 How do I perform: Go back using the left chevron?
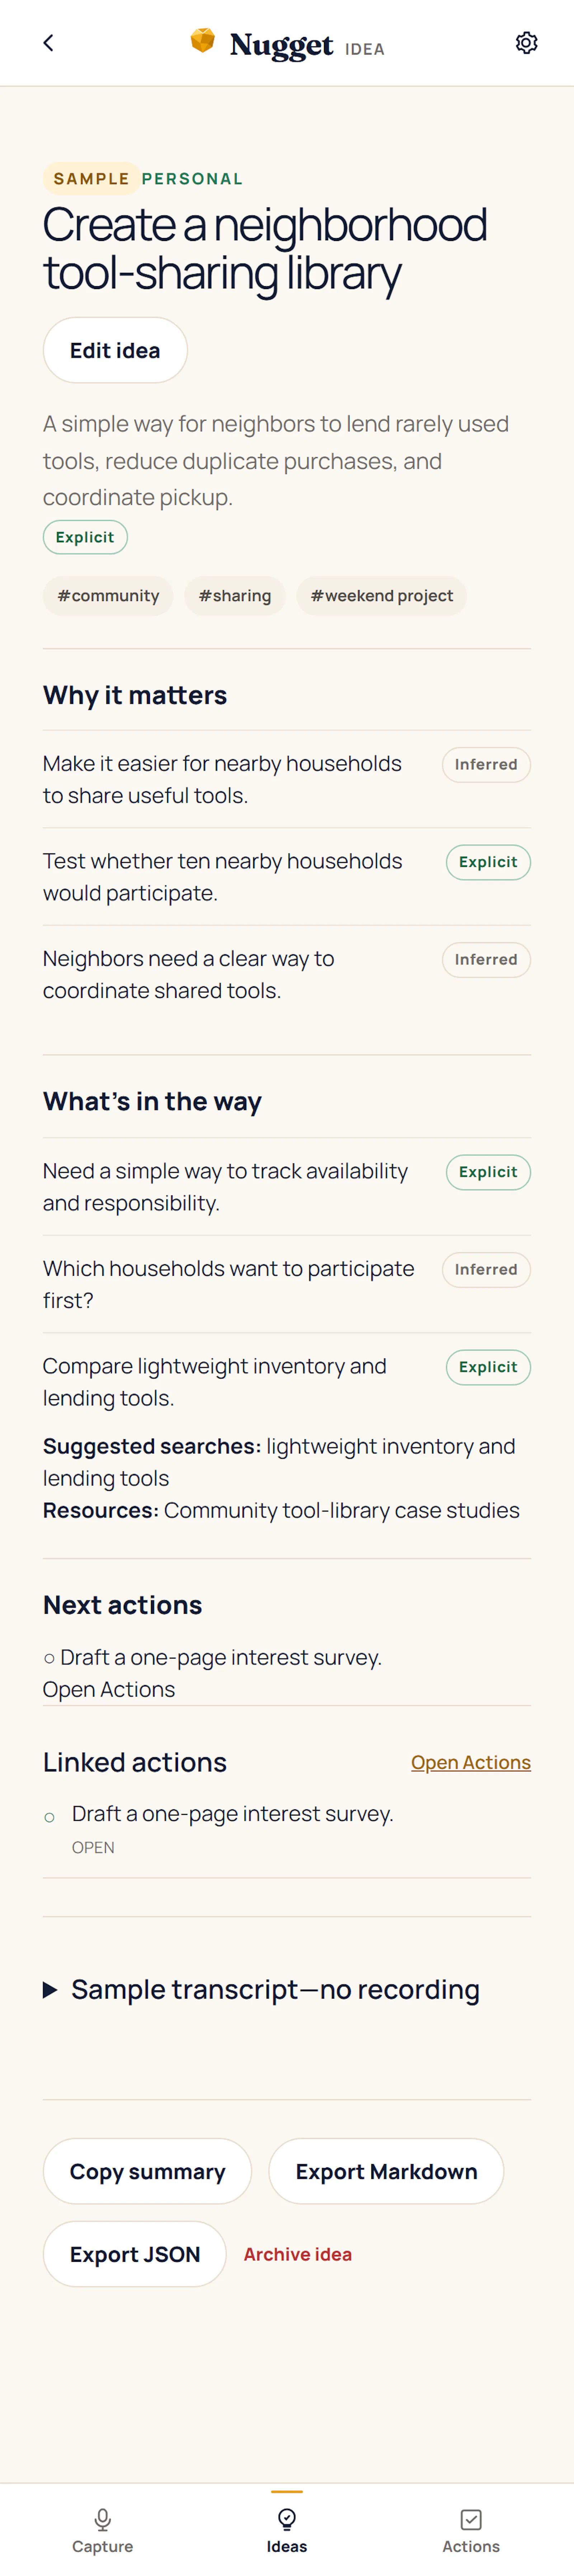pyautogui.click(x=48, y=43)
